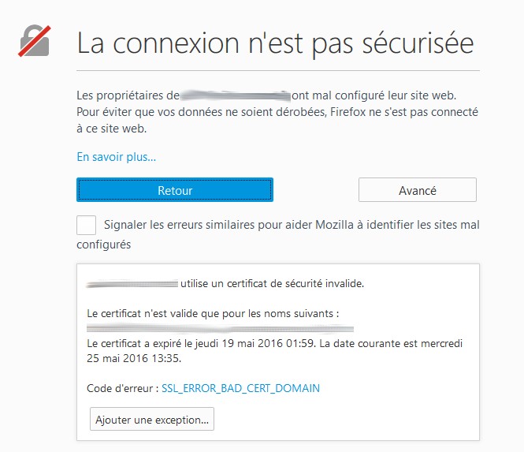
Task: Click "Ajouter une exception..." button
Action: [152, 420]
